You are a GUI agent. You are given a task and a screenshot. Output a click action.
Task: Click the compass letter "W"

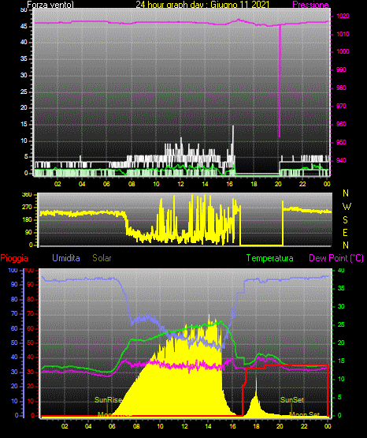347,207
